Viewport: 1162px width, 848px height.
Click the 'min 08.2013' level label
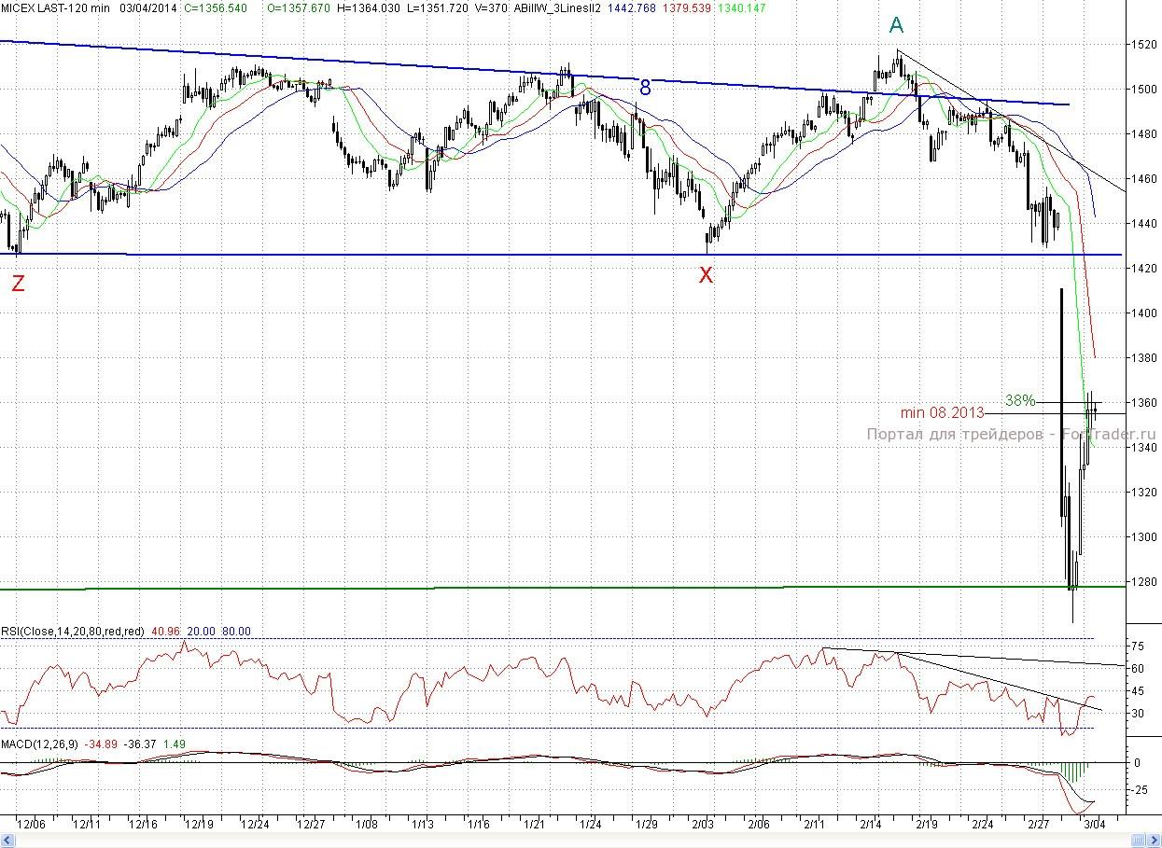(x=942, y=412)
